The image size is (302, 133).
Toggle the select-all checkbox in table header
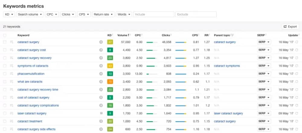click(x=5, y=35)
